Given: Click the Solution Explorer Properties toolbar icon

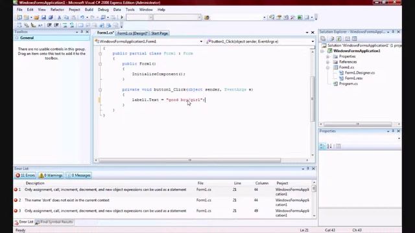Looking at the screenshot, I should (x=323, y=39).
